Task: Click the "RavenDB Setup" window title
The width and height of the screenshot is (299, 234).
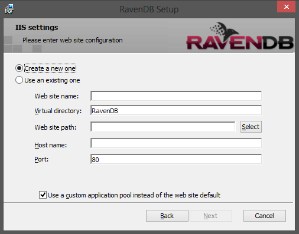Action: tap(149, 9)
